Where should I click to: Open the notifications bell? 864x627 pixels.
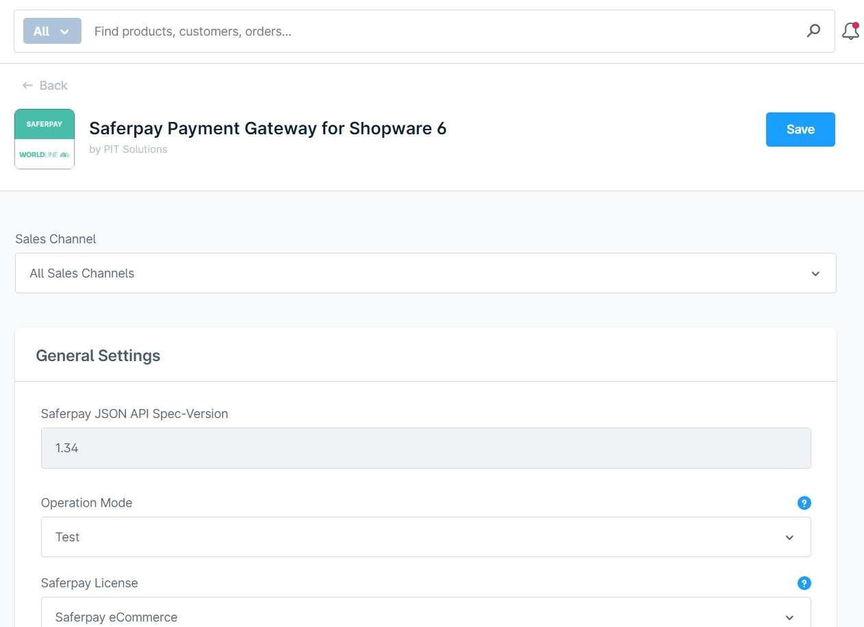(x=850, y=31)
